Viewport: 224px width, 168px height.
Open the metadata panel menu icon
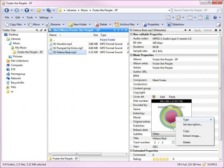(x=216, y=30)
